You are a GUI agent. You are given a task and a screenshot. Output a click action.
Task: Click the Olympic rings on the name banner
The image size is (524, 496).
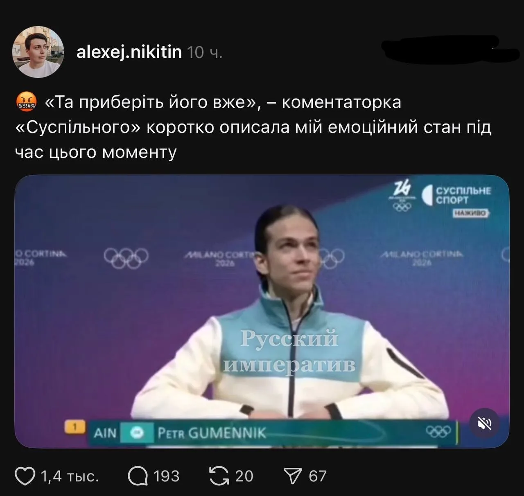[x=438, y=431]
